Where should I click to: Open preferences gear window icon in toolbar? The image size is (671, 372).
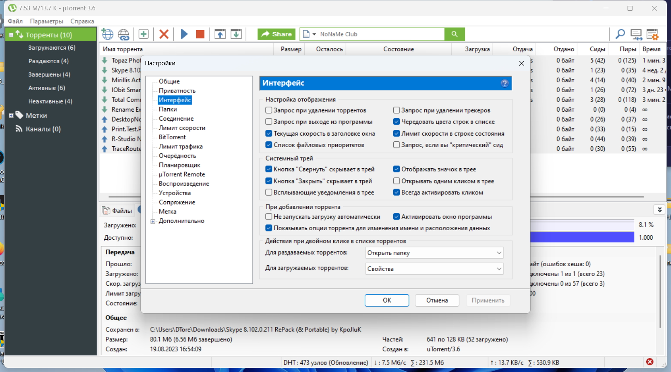point(652,34)
